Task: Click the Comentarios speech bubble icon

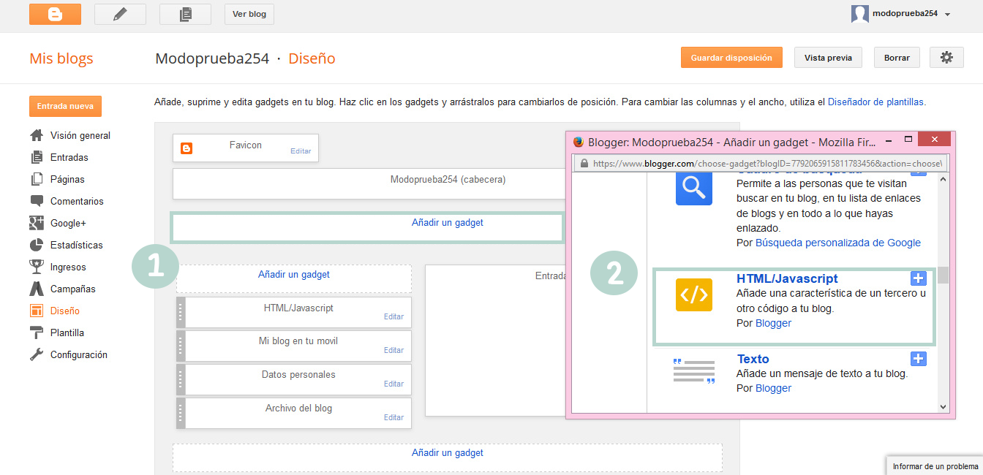Action: [37, 201]
